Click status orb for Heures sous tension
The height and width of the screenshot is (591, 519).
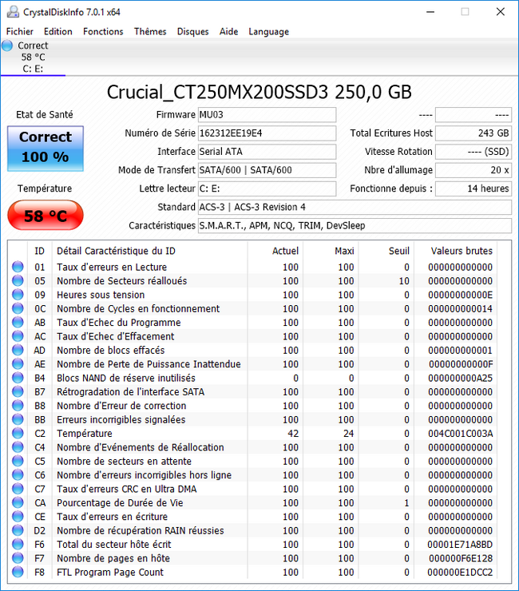click(x=18, y=295)
